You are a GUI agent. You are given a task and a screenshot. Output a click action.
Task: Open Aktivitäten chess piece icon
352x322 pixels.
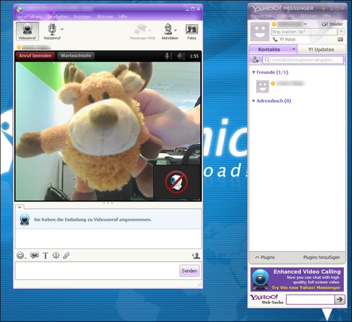pyautogui.click(x=168, y=29)
